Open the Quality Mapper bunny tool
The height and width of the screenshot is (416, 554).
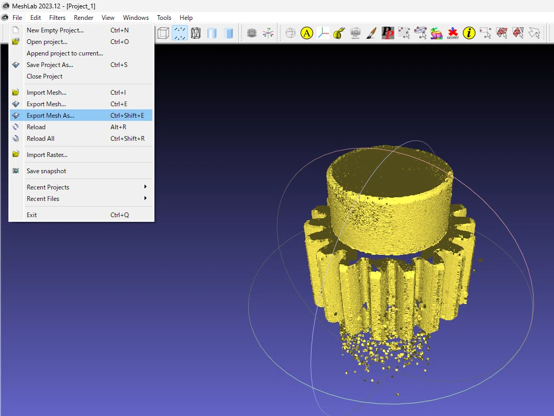(436, 33)
